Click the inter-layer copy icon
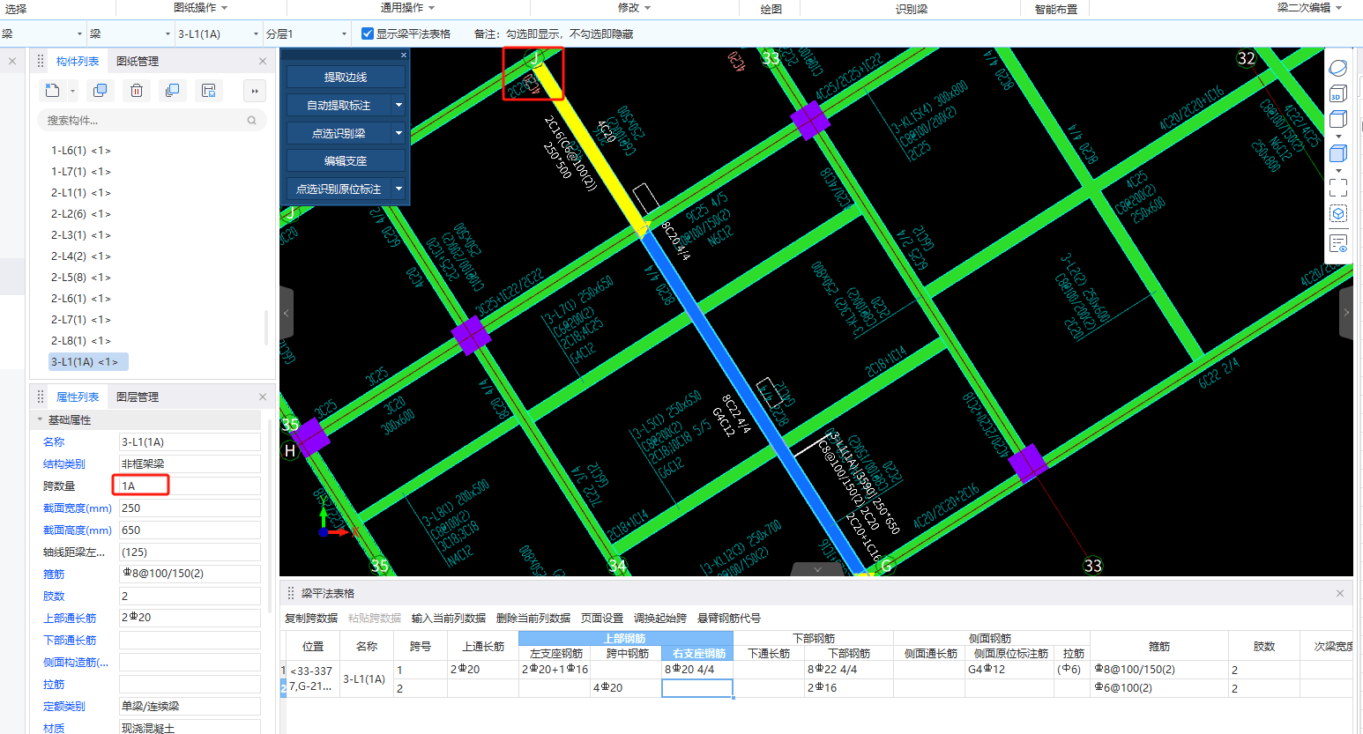Viewport: 1363px width, 734px height. coord(173,91)
